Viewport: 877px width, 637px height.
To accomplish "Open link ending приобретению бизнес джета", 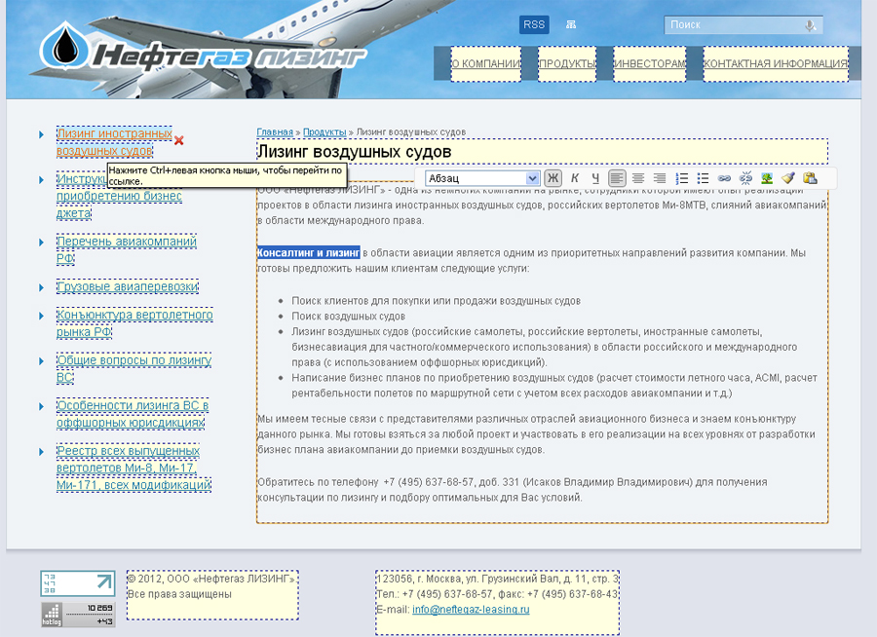I will 119,205.
